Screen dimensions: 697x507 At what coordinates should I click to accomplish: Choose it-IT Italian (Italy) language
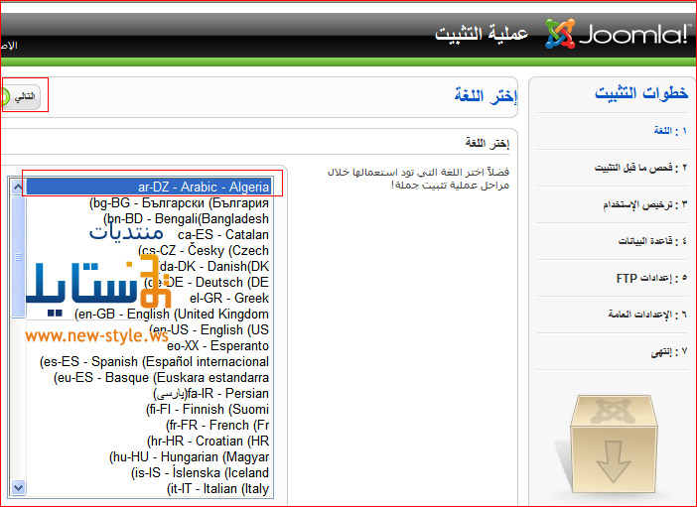148,488
